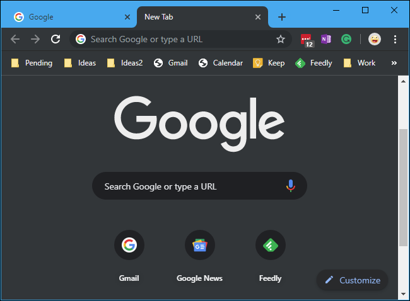Start voice search with the microphone

(x=291, y=186)
